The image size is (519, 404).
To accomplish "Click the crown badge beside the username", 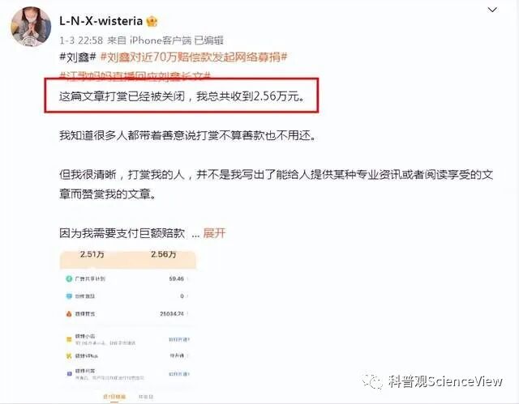I will 152,21.
